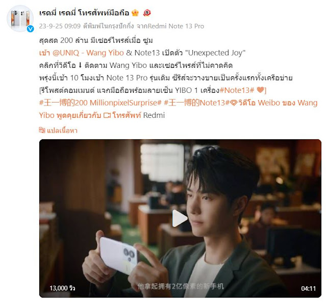Click the post timestamp 23-9-25 09:09
Viewport: 326px width, 302px height.
60,26
